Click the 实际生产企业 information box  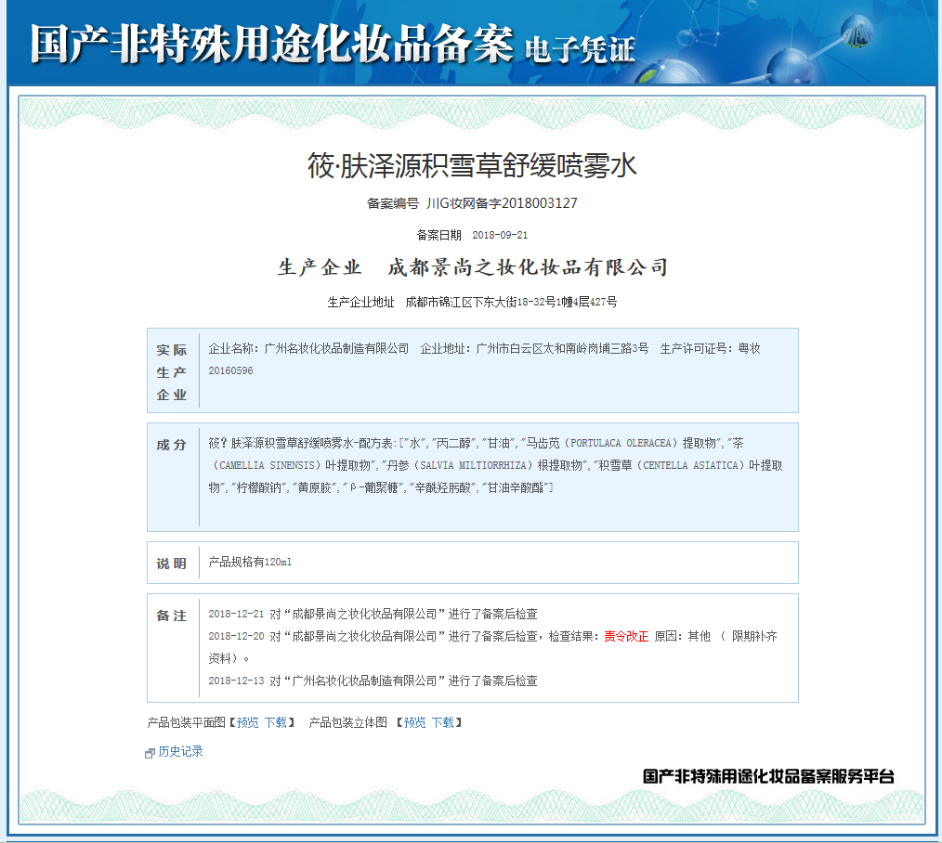pos(472,370)
